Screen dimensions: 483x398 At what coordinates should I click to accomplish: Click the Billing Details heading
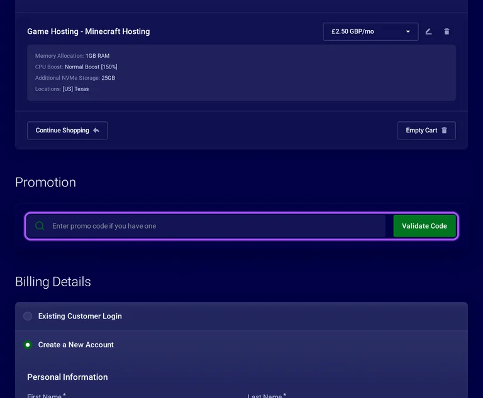click(53, 282)
